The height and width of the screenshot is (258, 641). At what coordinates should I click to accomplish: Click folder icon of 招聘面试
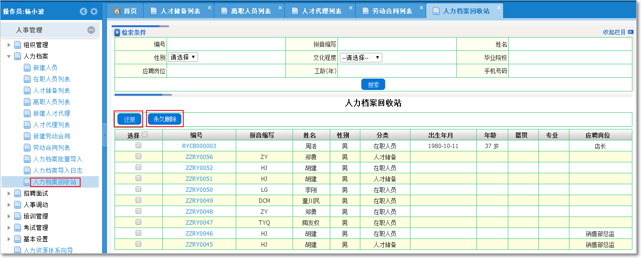pyautogui.click(x=18, y=193)
